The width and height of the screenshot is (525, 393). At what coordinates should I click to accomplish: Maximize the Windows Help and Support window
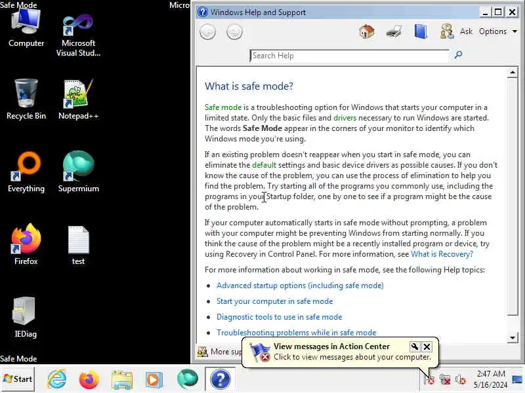pos(498,12)
